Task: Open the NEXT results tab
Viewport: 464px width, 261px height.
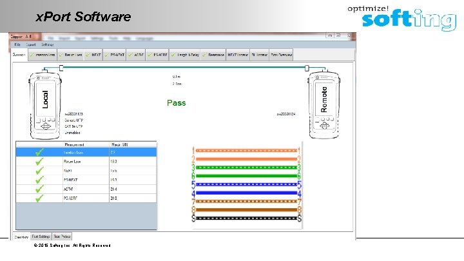Action: [93, 55]
